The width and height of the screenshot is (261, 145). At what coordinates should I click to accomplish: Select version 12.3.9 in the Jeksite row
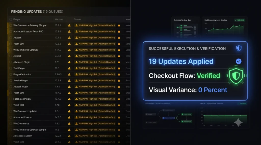pos(58,80)
